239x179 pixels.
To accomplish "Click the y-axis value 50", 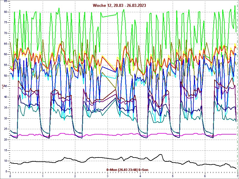I will click(5, 76).
